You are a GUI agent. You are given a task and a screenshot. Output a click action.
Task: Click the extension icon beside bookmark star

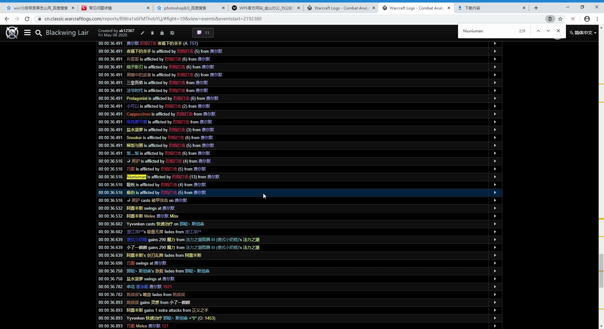pyautogui.click(x=573, y=19)
